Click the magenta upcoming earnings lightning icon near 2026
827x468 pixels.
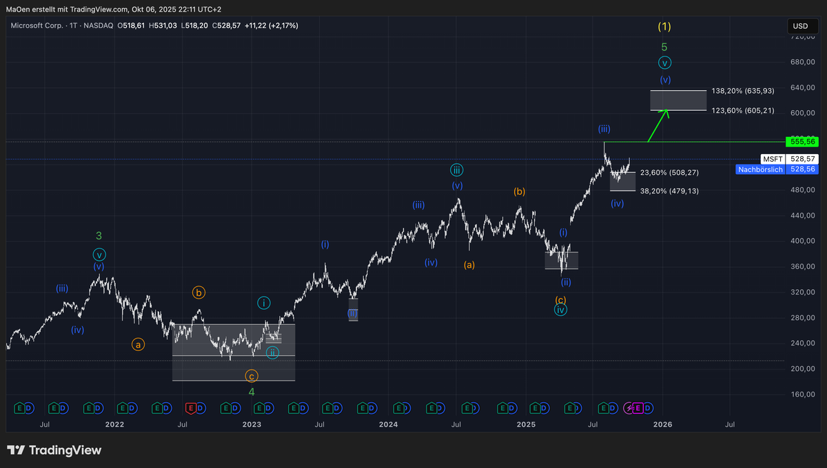pyautogui.click(x=629, y=408)
